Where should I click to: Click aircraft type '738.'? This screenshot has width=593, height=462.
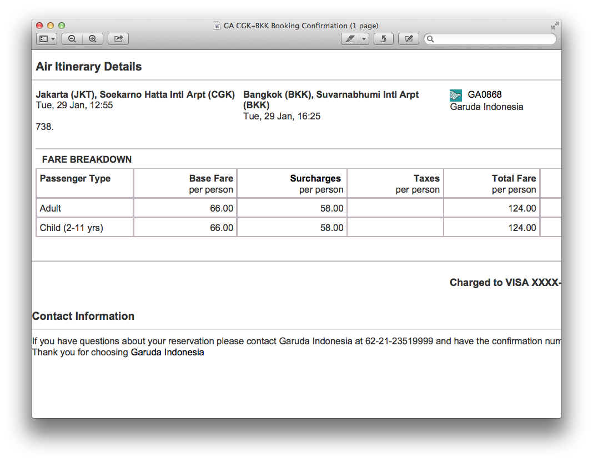tap(45, 127)
